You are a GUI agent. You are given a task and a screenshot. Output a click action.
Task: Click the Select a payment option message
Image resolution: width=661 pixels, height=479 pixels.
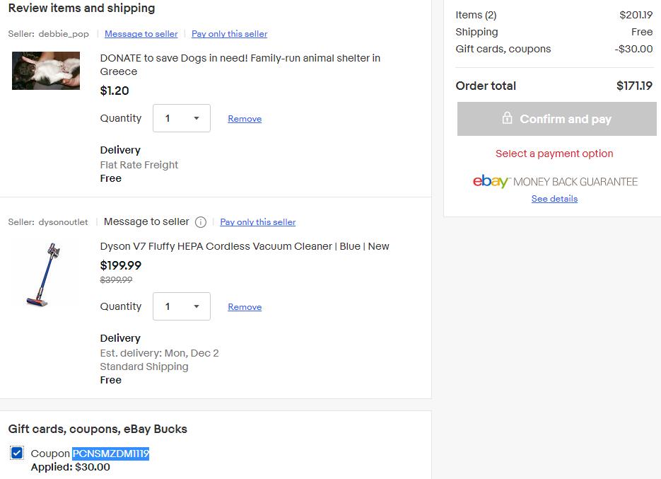click(554, 154)
